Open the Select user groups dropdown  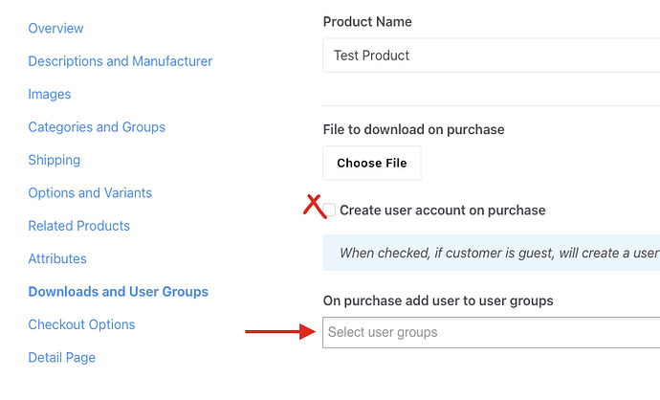(x=490, y=332)
